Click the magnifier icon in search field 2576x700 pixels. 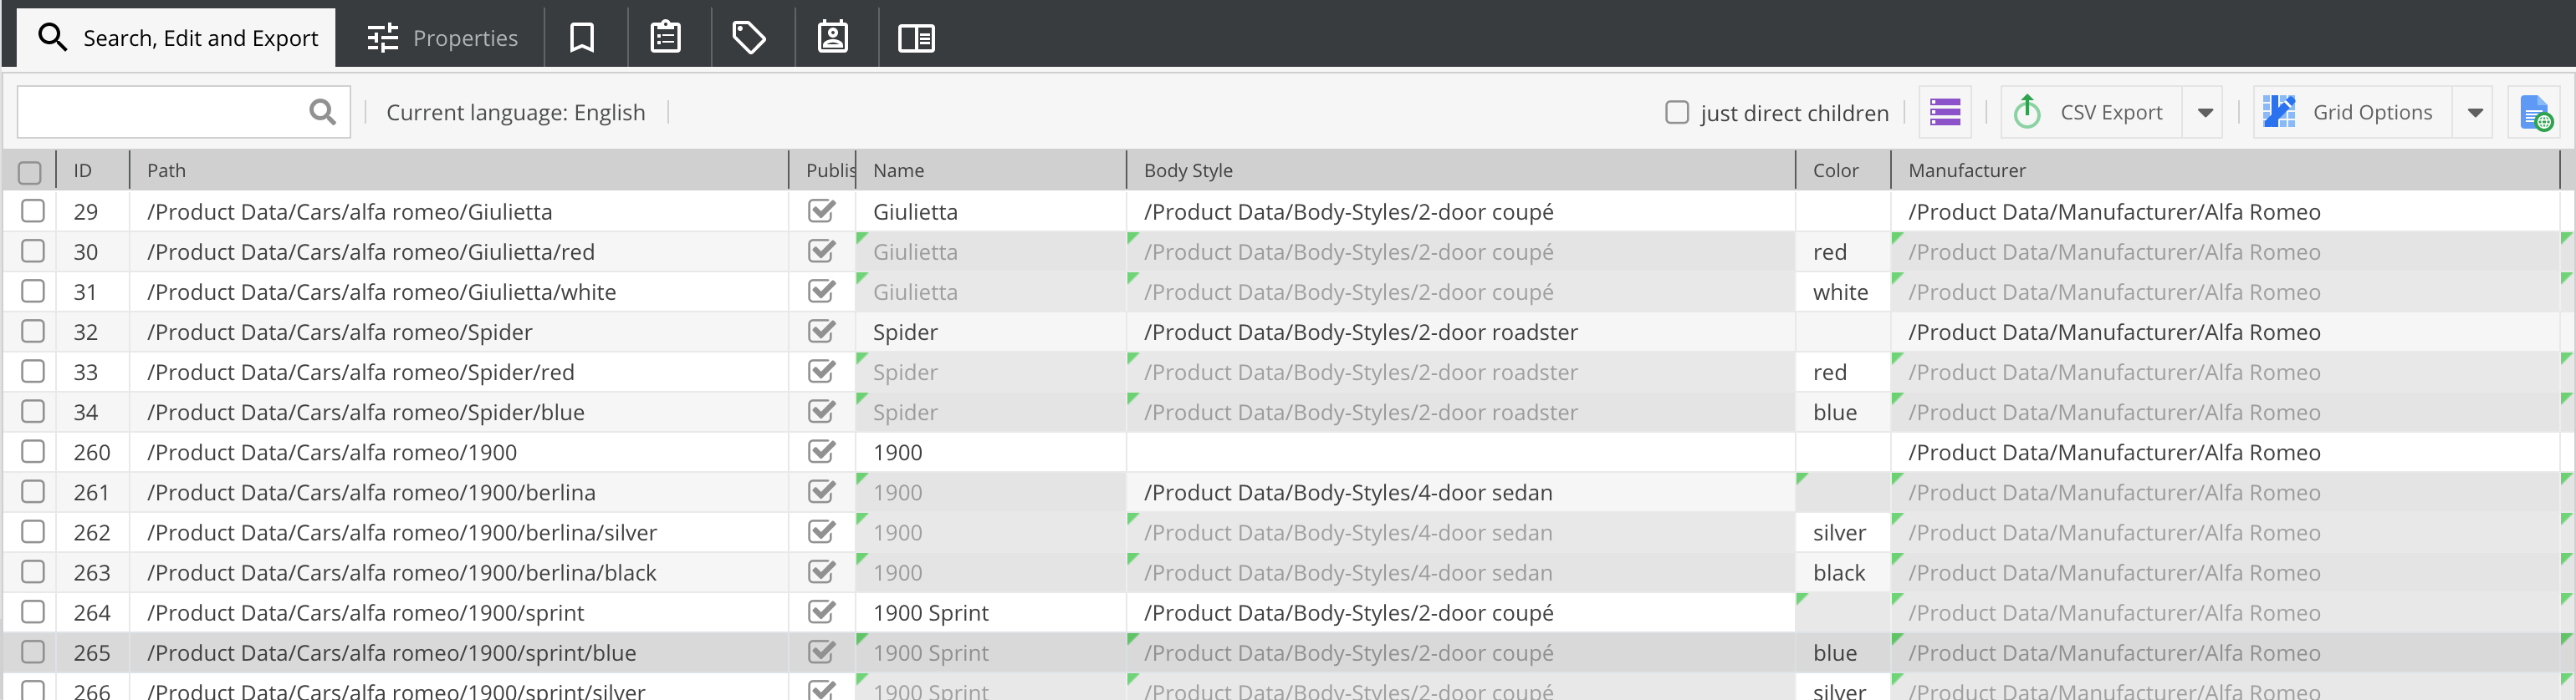322,112
